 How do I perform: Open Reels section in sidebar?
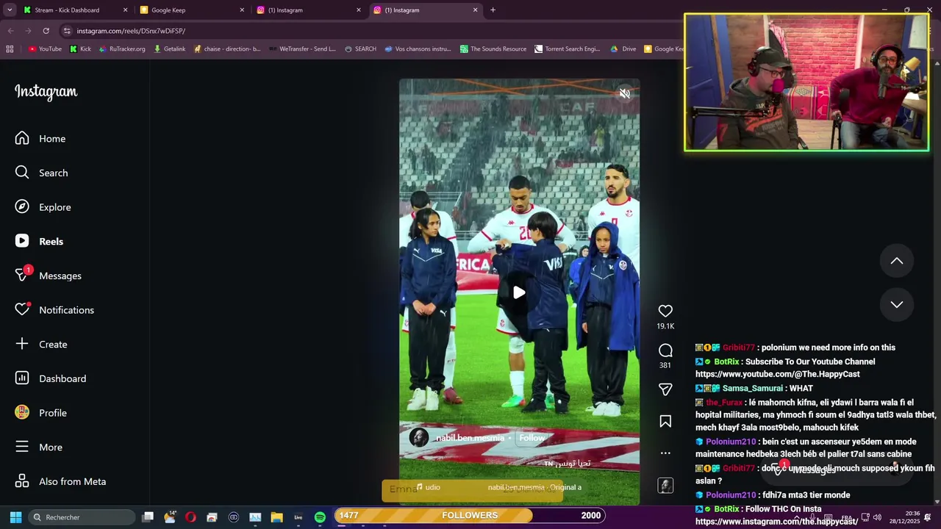40,241
